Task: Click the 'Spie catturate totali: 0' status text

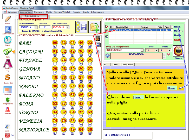Action: pyautogui.click(x=117, y=135)
